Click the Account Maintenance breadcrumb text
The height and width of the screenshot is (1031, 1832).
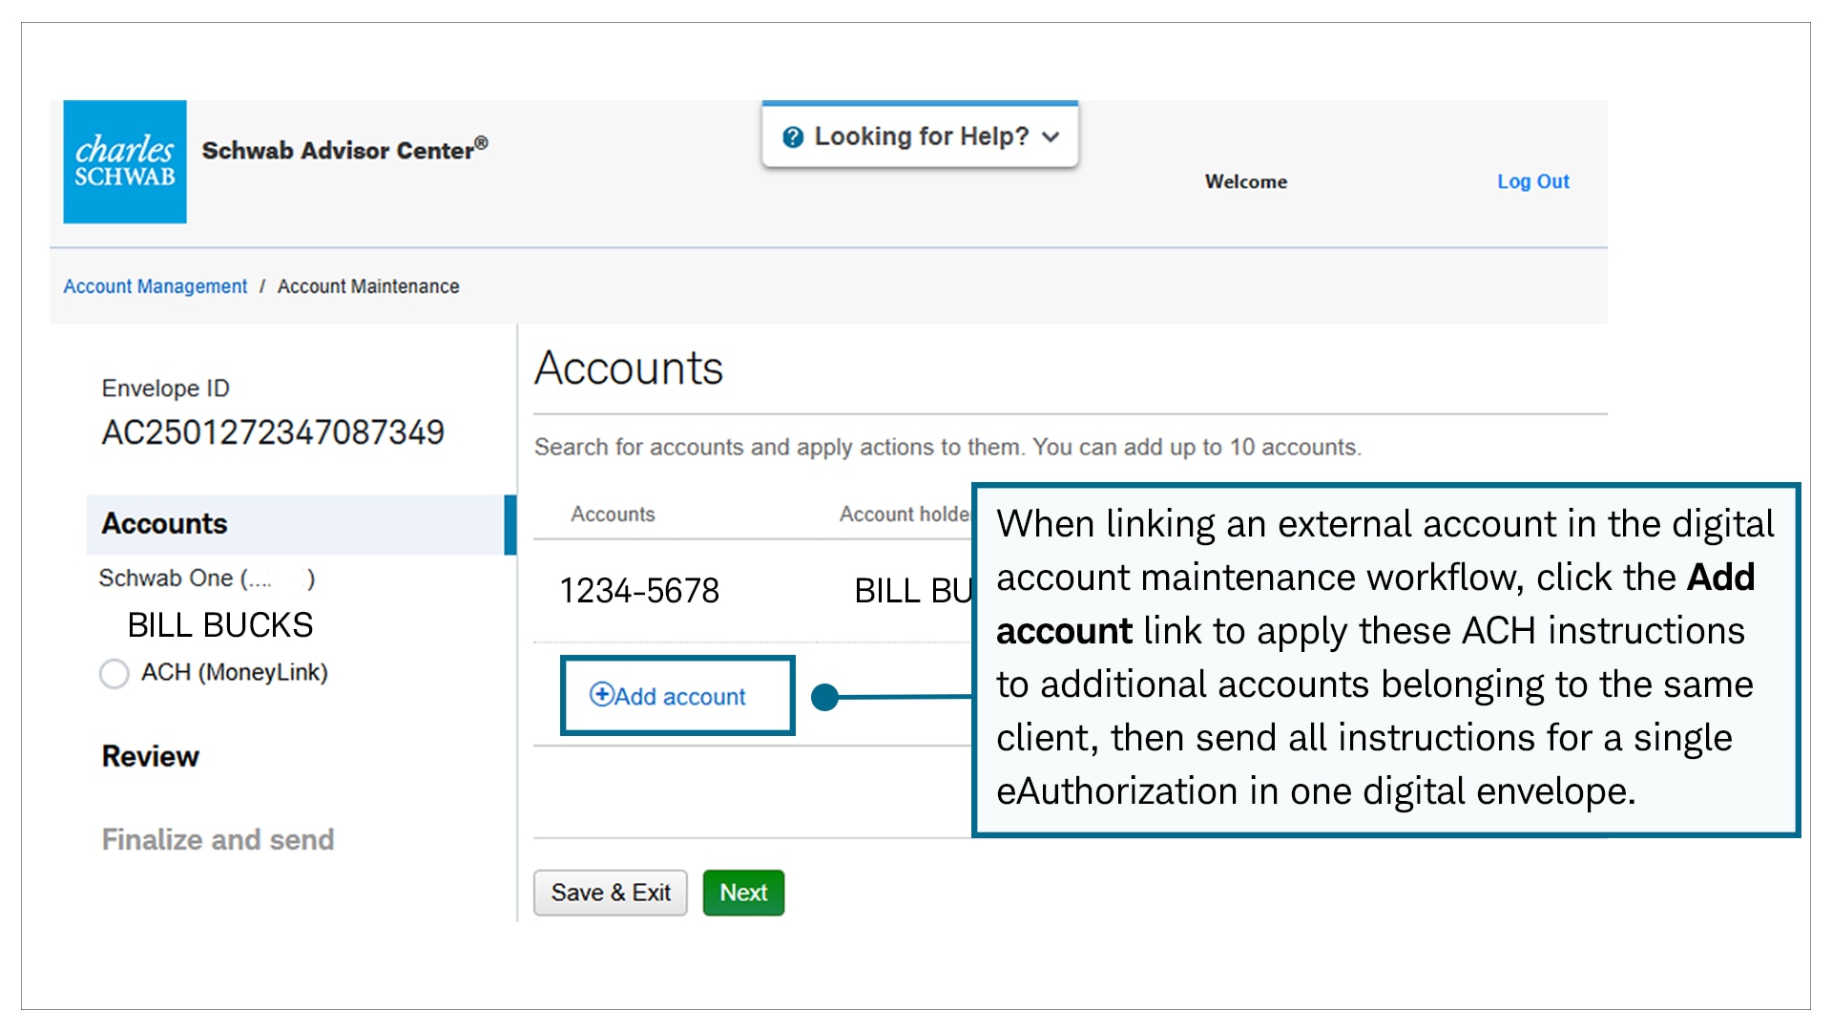pos(368,286)
